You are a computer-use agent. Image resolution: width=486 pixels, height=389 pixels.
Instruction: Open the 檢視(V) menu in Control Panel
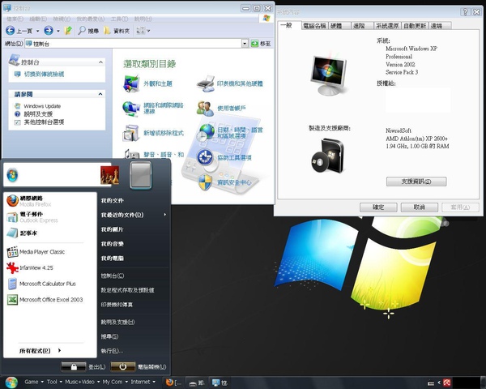[x=62, y=19]
